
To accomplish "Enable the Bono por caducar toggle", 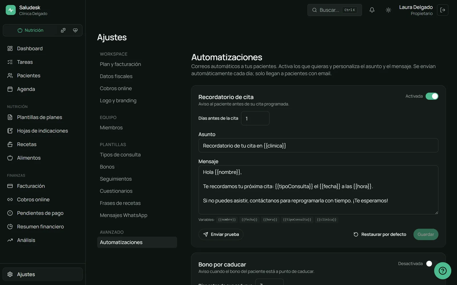I will pos(432,264).
